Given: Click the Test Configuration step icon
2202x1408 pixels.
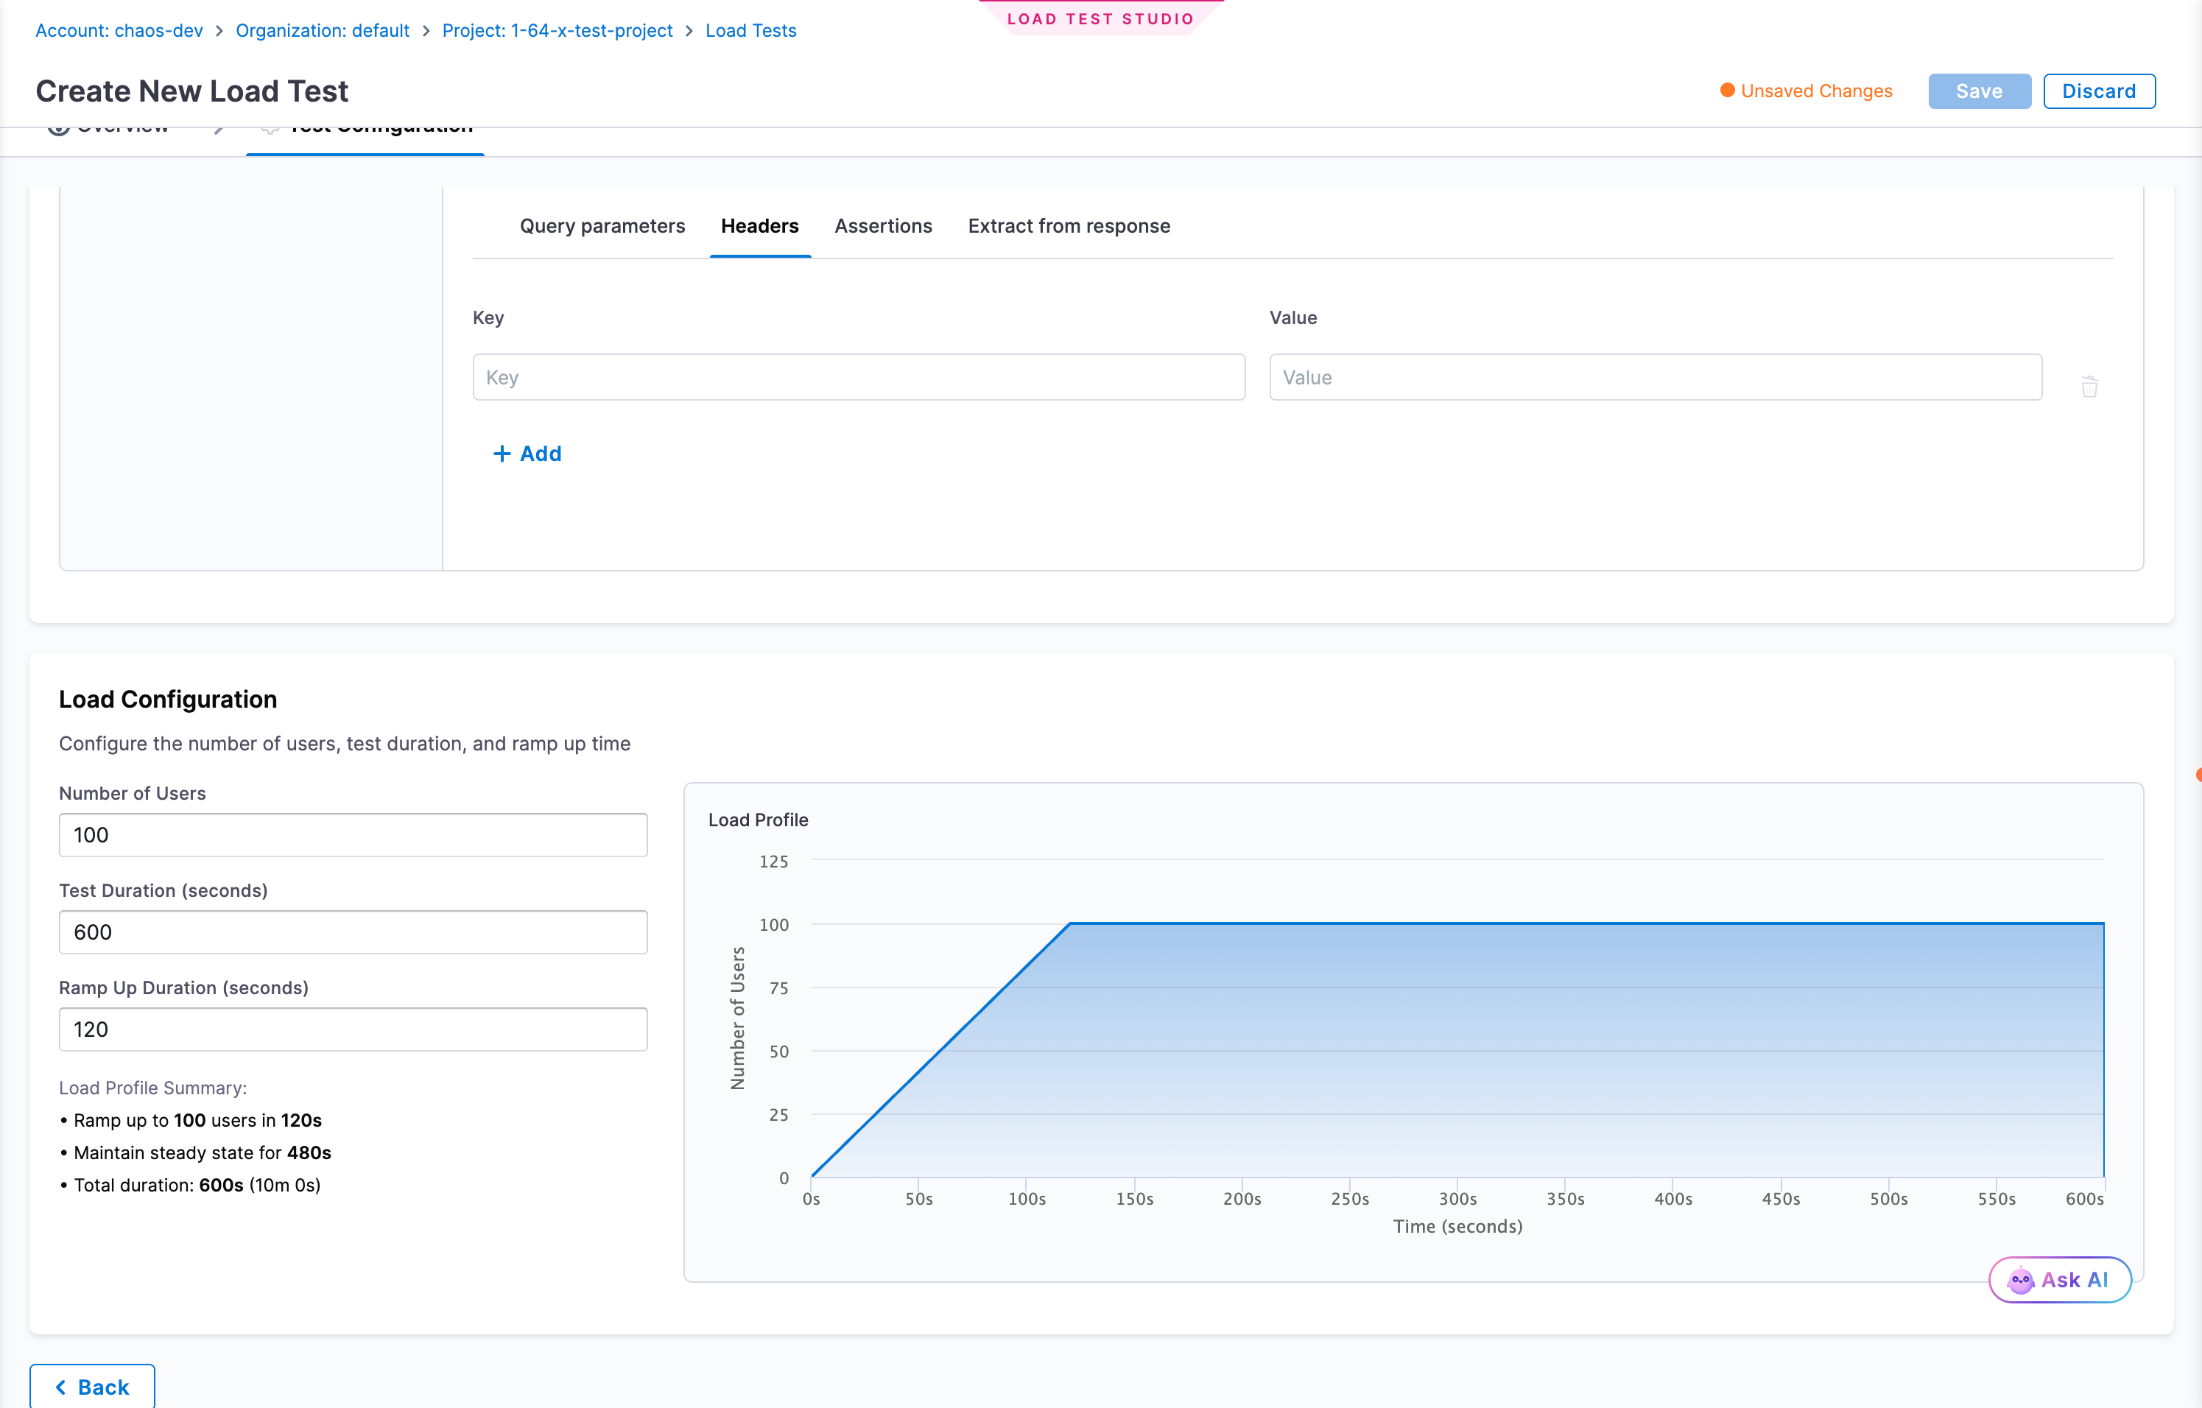Looking at the screenshot, I should tap(271, 127).
